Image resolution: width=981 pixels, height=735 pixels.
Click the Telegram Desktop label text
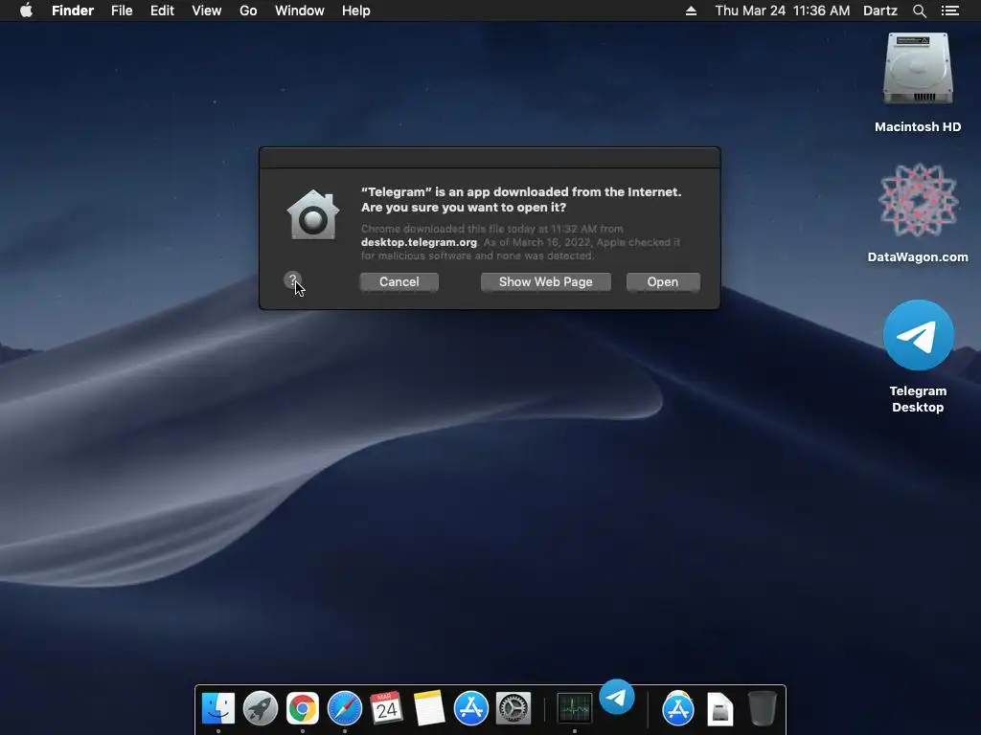(918, 399)
